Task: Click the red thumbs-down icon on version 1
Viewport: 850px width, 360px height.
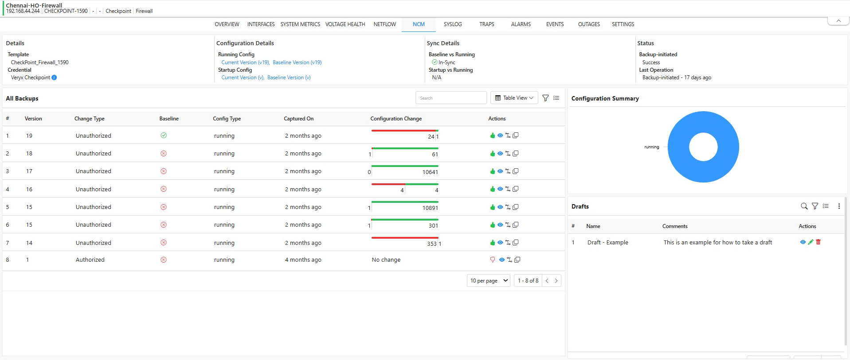Action: 493,260
